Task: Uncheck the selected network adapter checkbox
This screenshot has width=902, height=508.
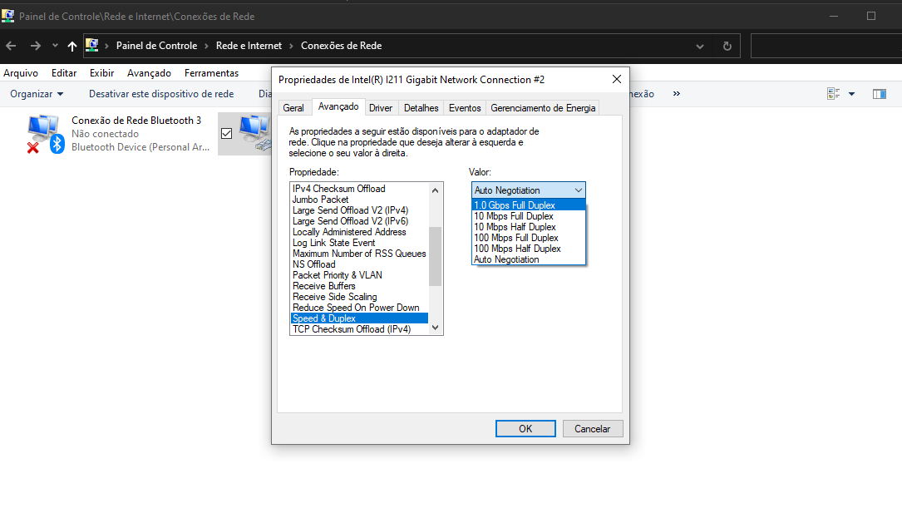Action: [227, 134]
